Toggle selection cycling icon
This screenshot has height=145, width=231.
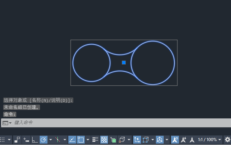(x=113, y=140)
